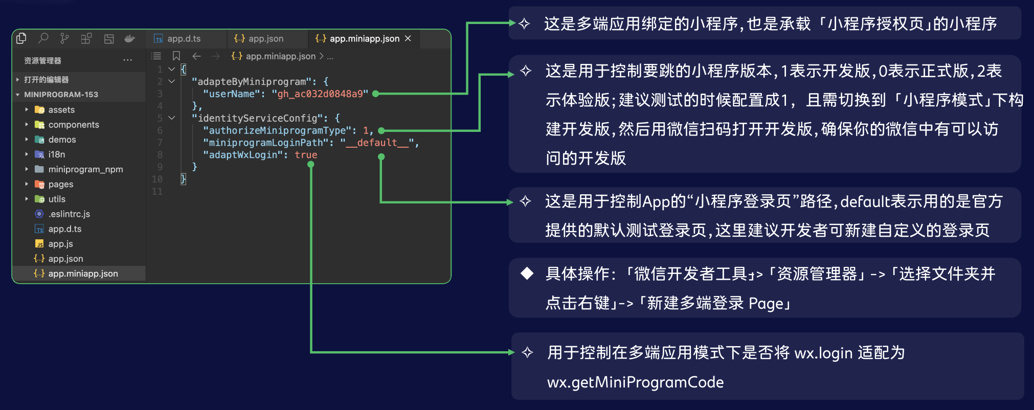Open the explorer more actions ellipsis
Viewport: 1034px width, 410px height.
tap(127, 60)
